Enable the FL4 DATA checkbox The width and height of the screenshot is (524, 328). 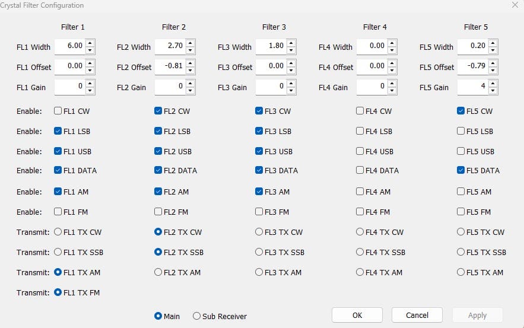(360, 170)
